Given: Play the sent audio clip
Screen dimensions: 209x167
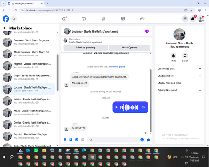Looking at the screenshot, I should click(x=117, y=107).
